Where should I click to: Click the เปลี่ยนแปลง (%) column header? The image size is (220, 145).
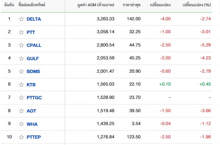(x=196, y=5)
